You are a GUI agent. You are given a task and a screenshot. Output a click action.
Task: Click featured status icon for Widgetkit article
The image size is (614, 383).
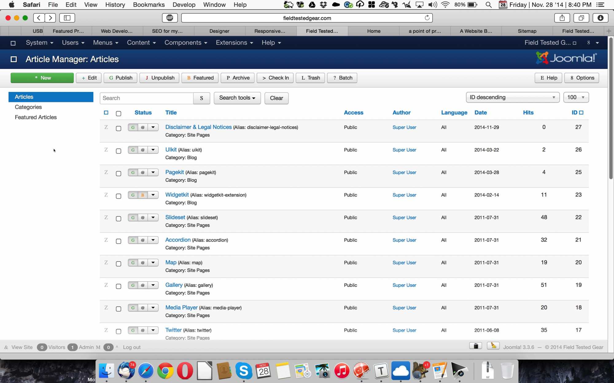pyautogui.click(x=142, y=195)
